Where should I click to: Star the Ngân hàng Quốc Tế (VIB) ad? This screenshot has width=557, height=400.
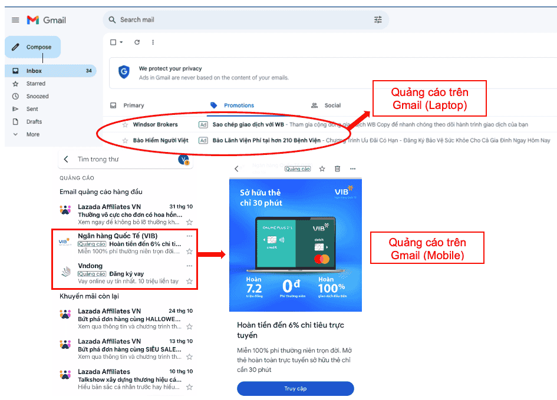[x=190, y=252]
